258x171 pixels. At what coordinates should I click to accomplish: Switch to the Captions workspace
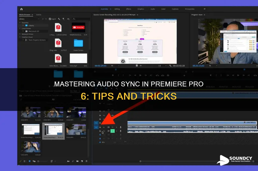175,9
